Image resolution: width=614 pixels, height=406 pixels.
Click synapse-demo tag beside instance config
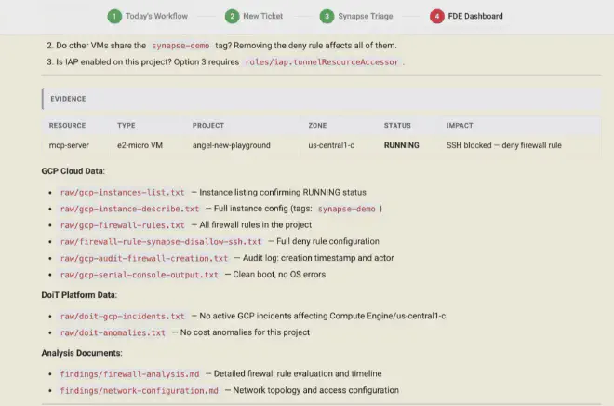tap(347, 209)
